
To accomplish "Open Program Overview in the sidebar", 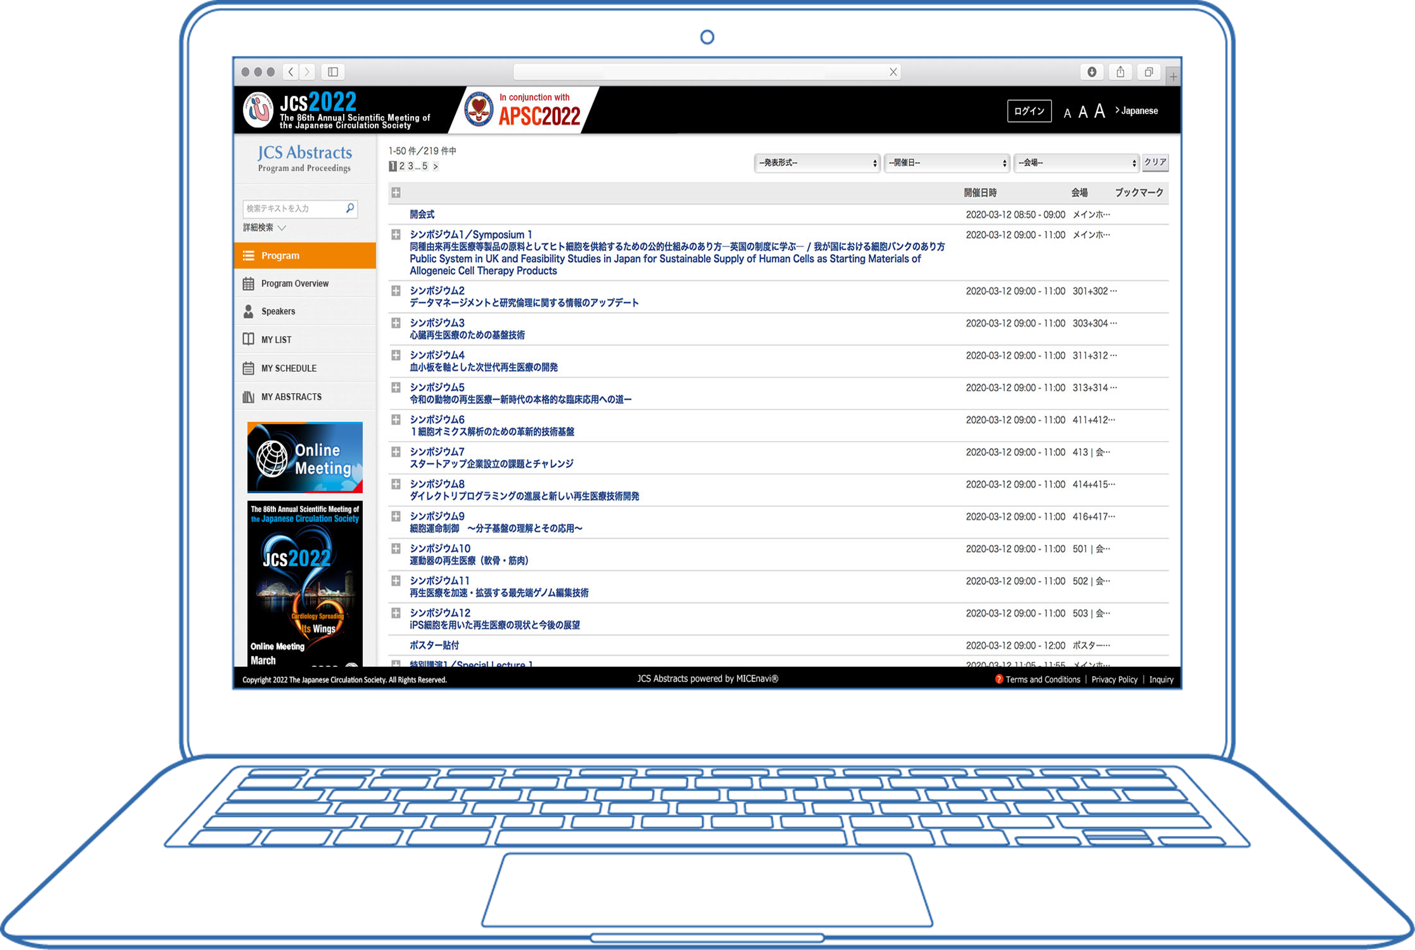I will pyautogui.click(x=305, y=283).
